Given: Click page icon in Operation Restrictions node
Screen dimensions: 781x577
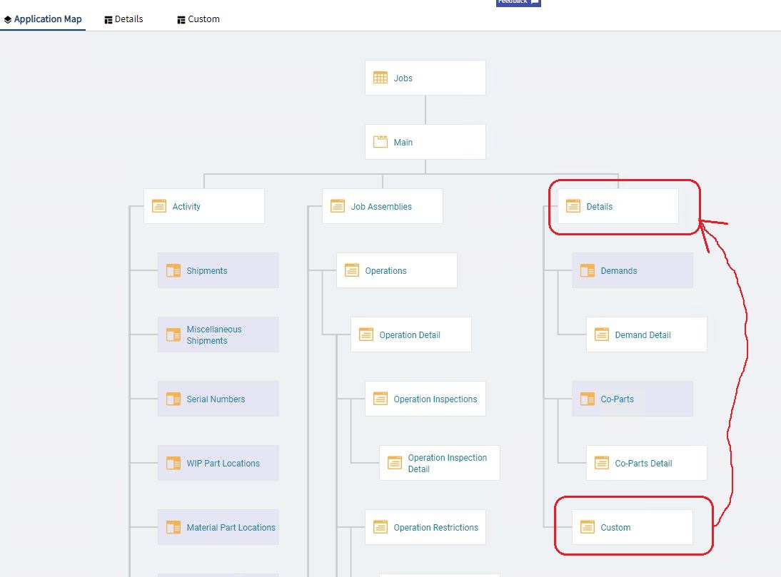Looking at the screenshot, I should [380, 527].
